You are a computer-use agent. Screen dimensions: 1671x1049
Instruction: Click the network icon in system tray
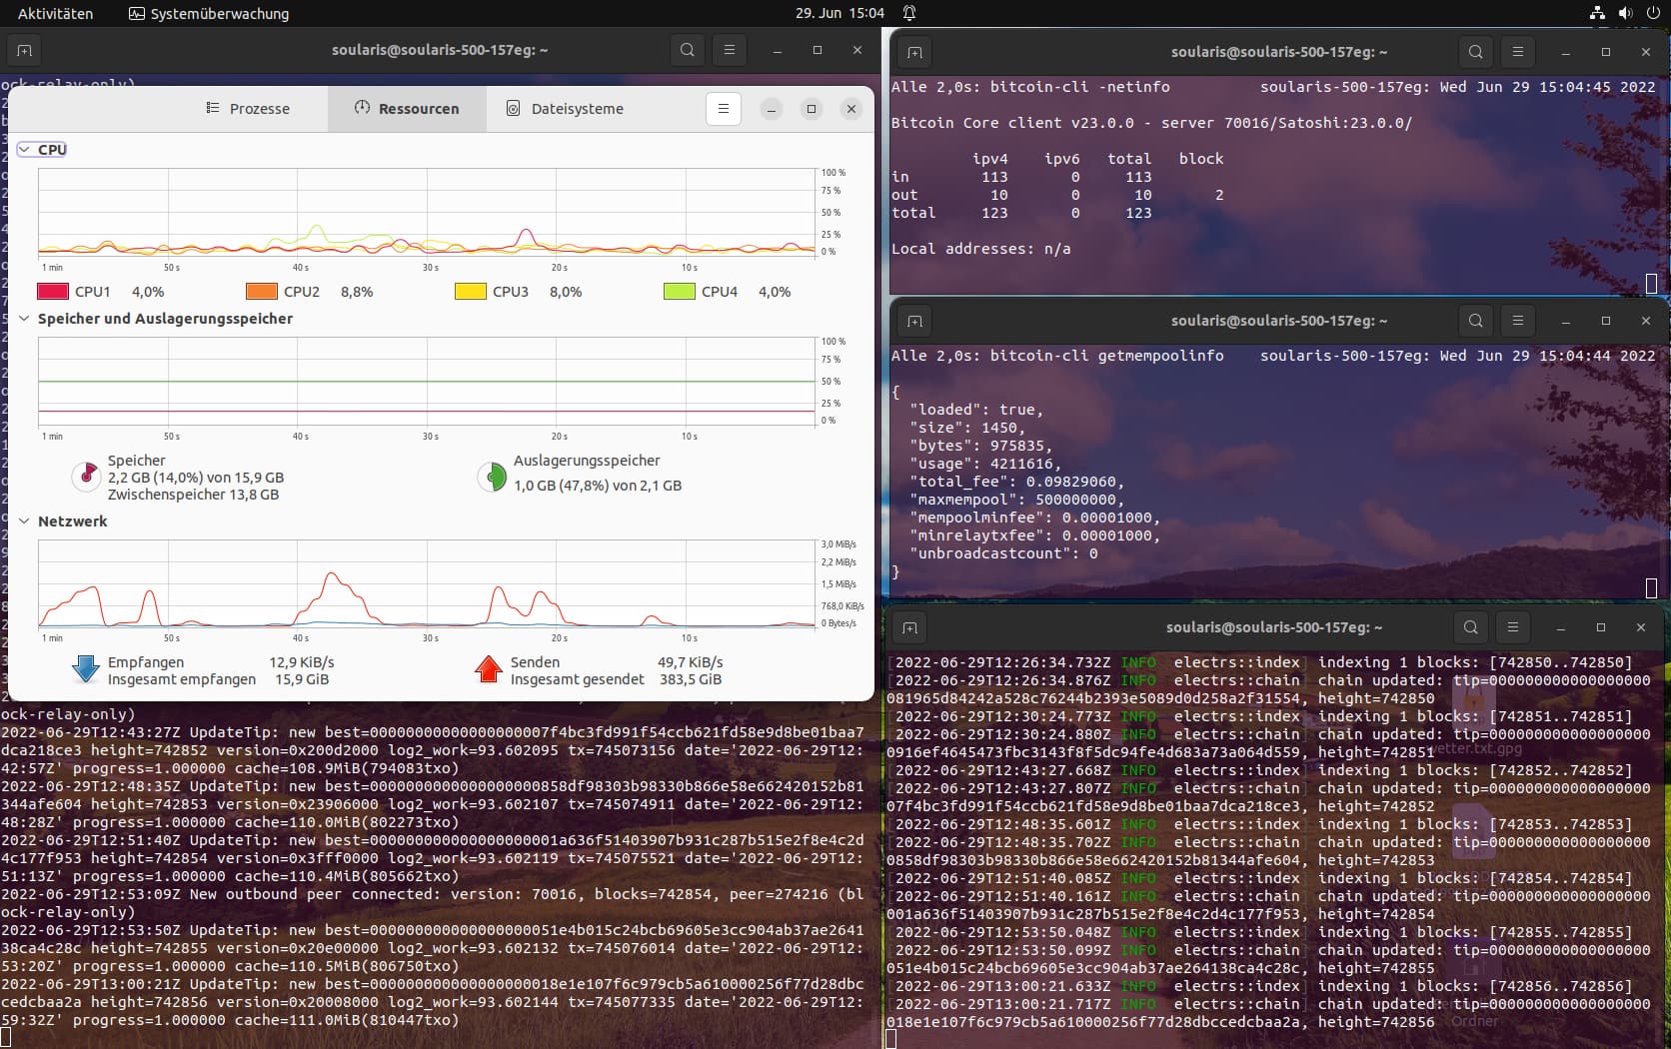(x=1597, y=13)
